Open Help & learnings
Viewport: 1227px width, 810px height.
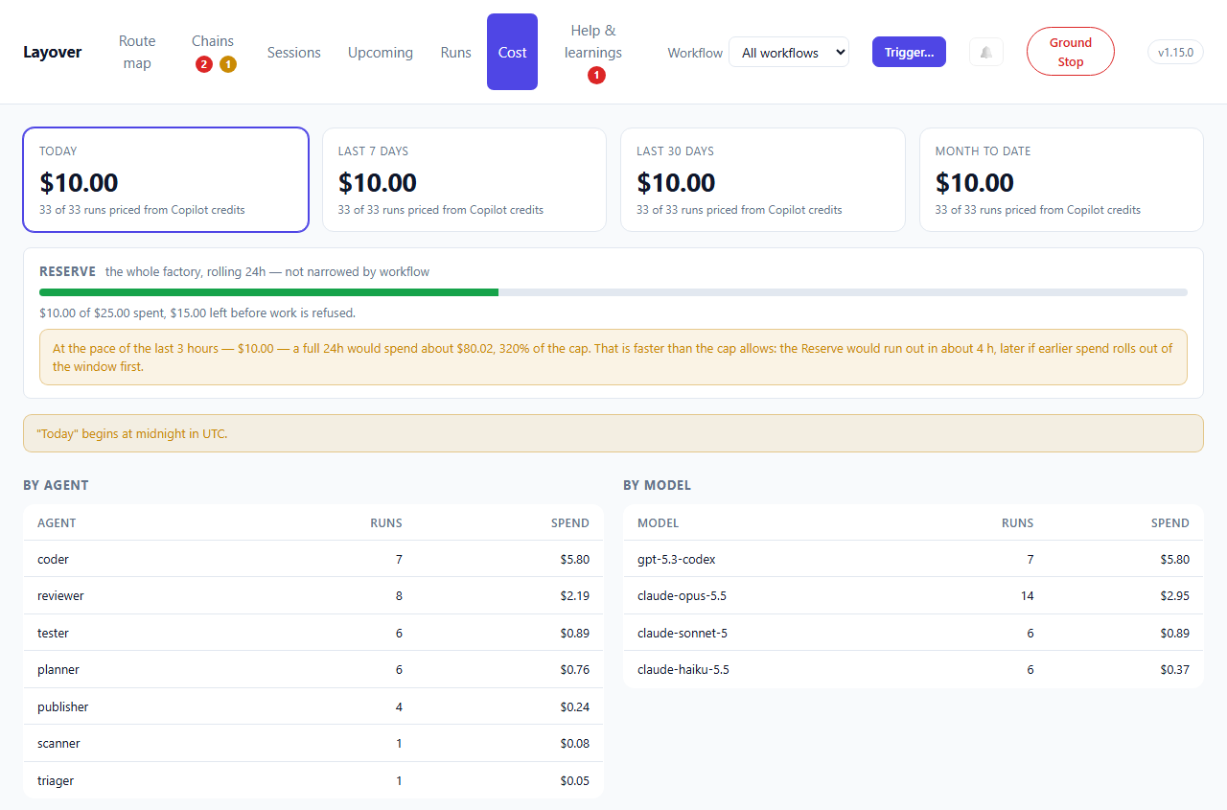[x=593, y=52]
